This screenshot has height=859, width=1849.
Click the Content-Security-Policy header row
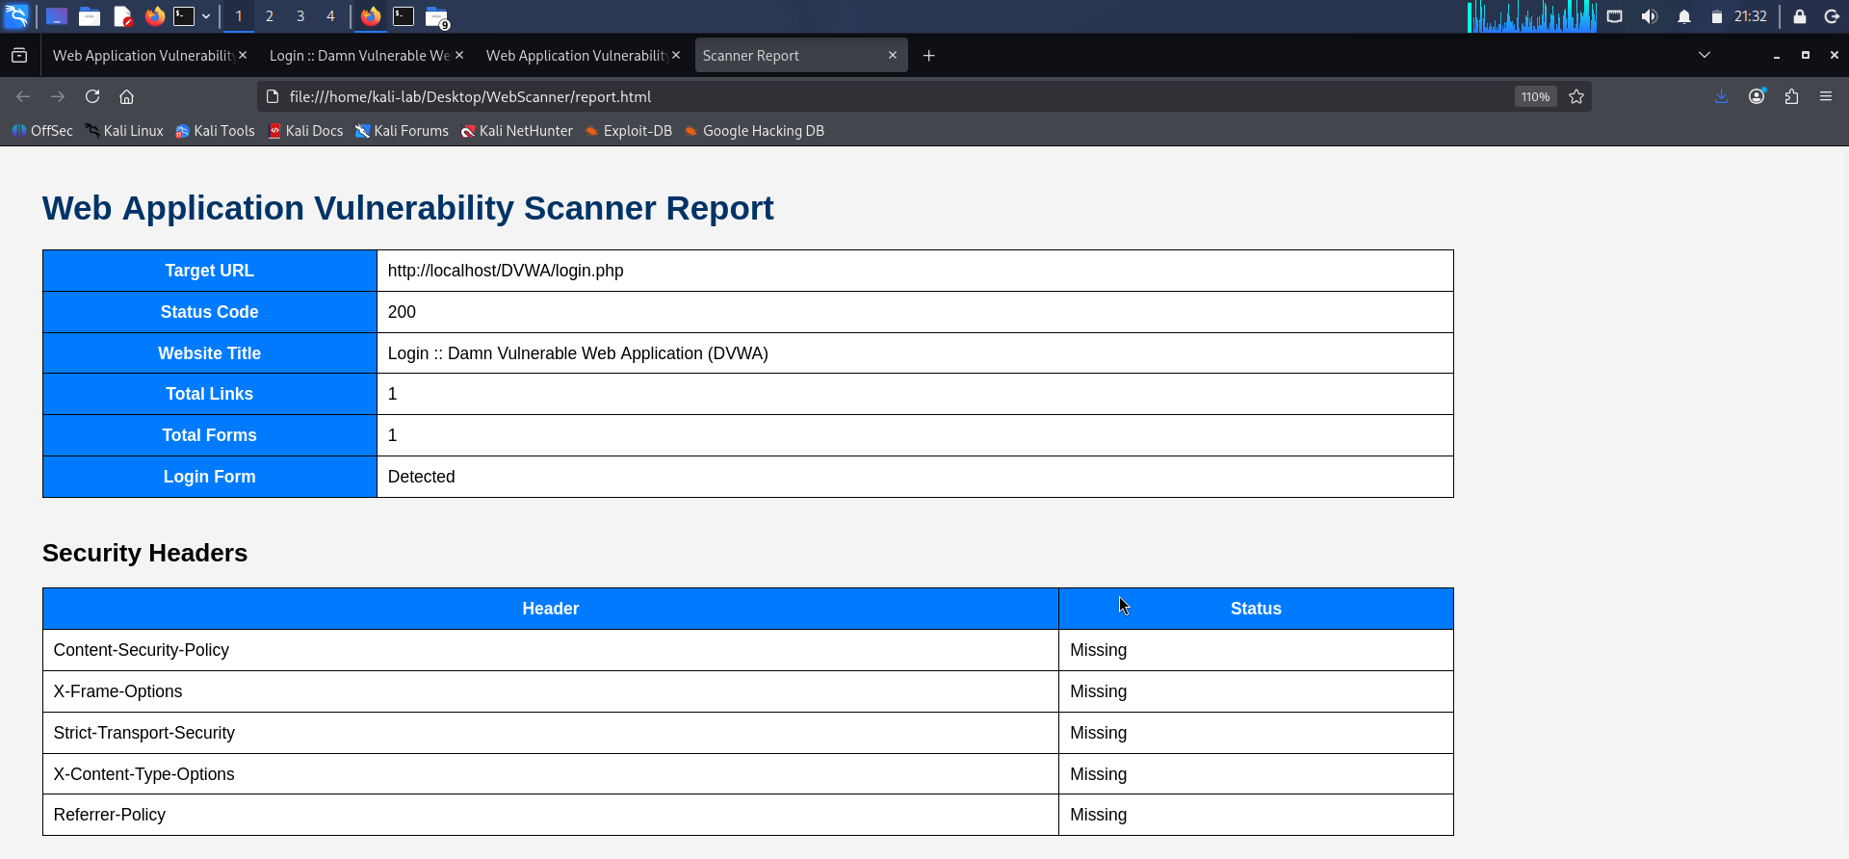coord(748,650)
